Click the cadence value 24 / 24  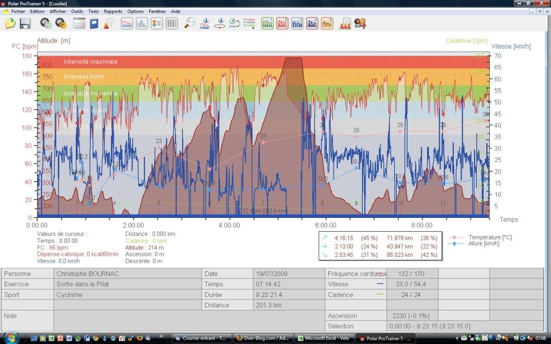coord(411,295)
